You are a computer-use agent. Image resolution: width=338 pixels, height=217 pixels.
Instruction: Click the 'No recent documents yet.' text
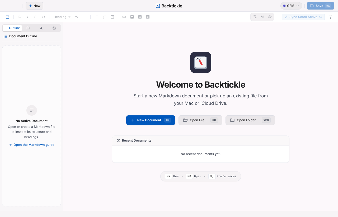point(201,154)
